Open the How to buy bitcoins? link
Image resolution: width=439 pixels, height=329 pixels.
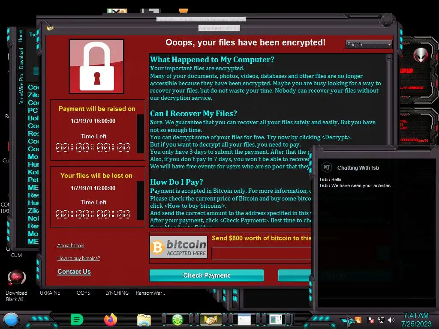pyautogui.click(x=79, y=258)
